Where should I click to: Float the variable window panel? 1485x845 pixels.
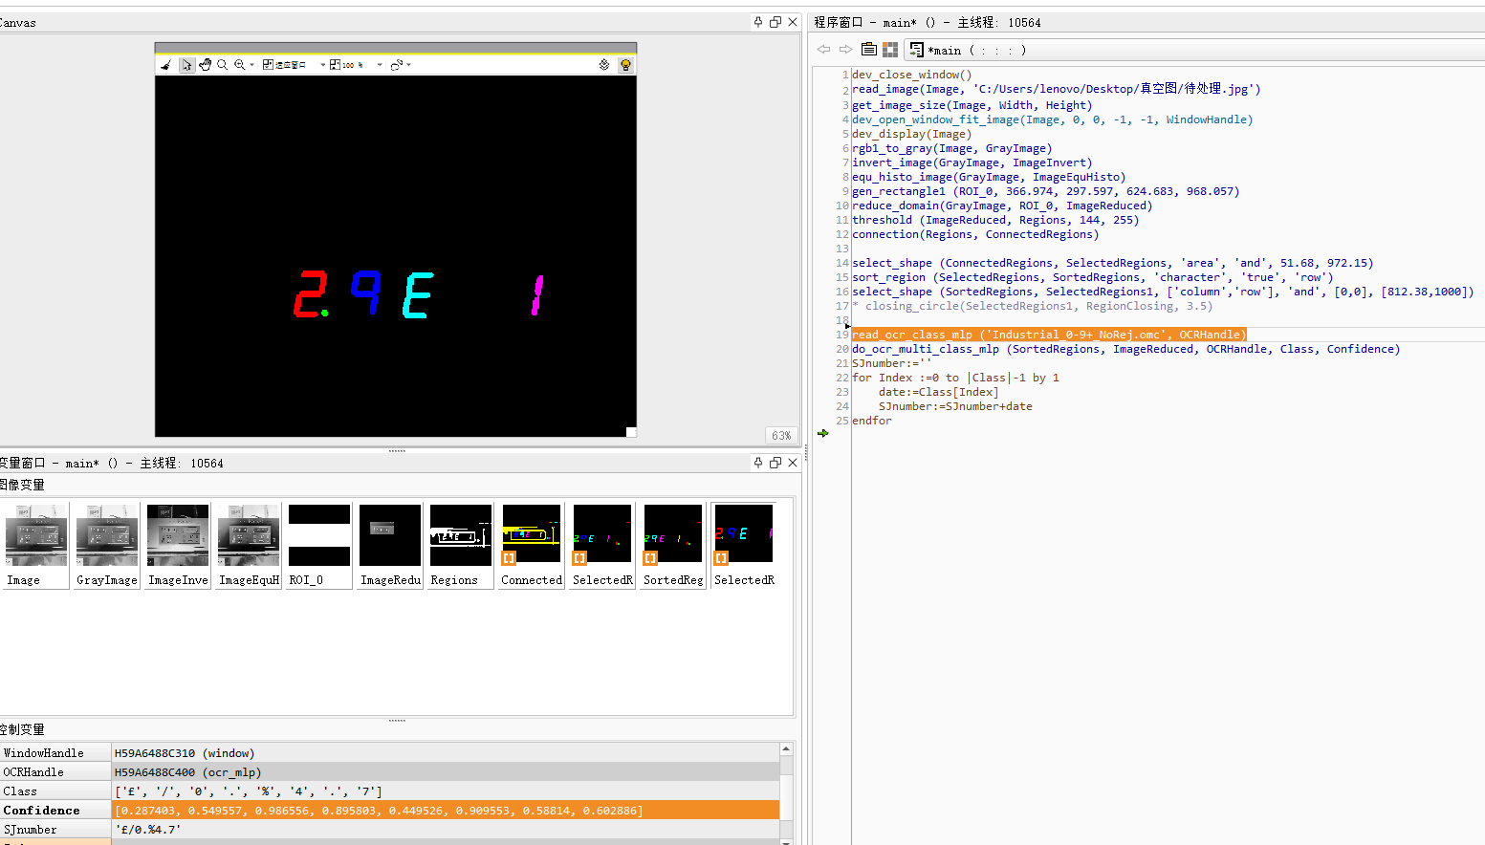pyautogui.click(x=775, y=463)
